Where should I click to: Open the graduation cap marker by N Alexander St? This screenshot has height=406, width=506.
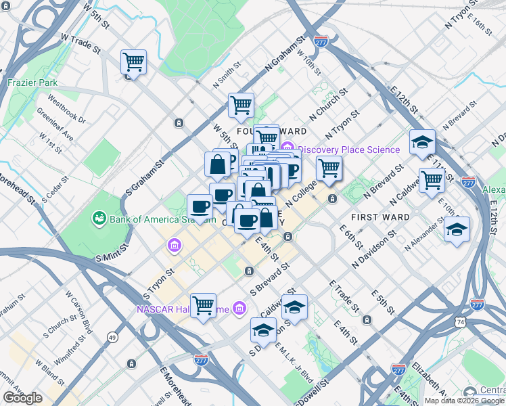coord(457,231)
